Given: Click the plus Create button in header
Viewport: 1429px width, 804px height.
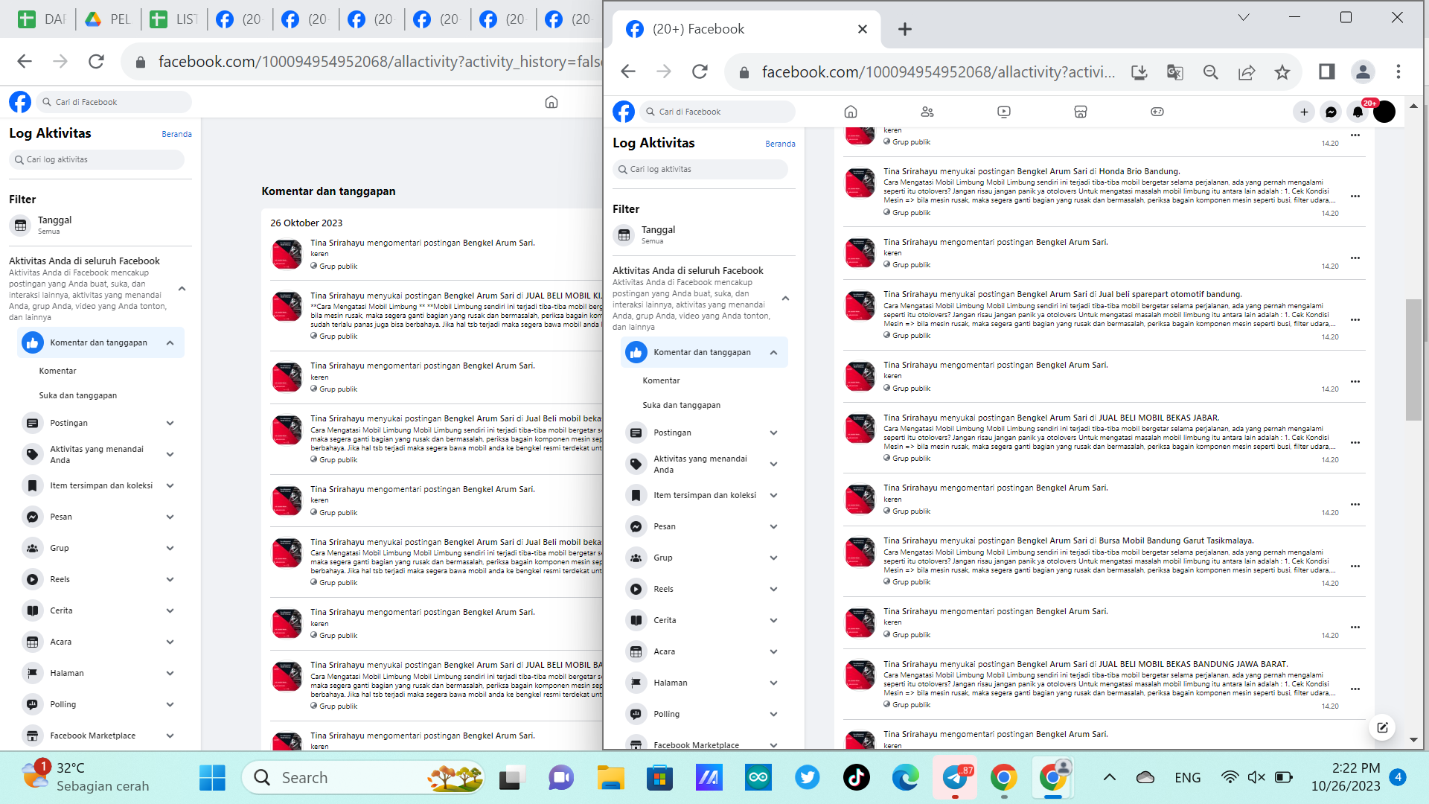Looking at the screenshot, I should pyautogui.click(x=1304, y=112).
